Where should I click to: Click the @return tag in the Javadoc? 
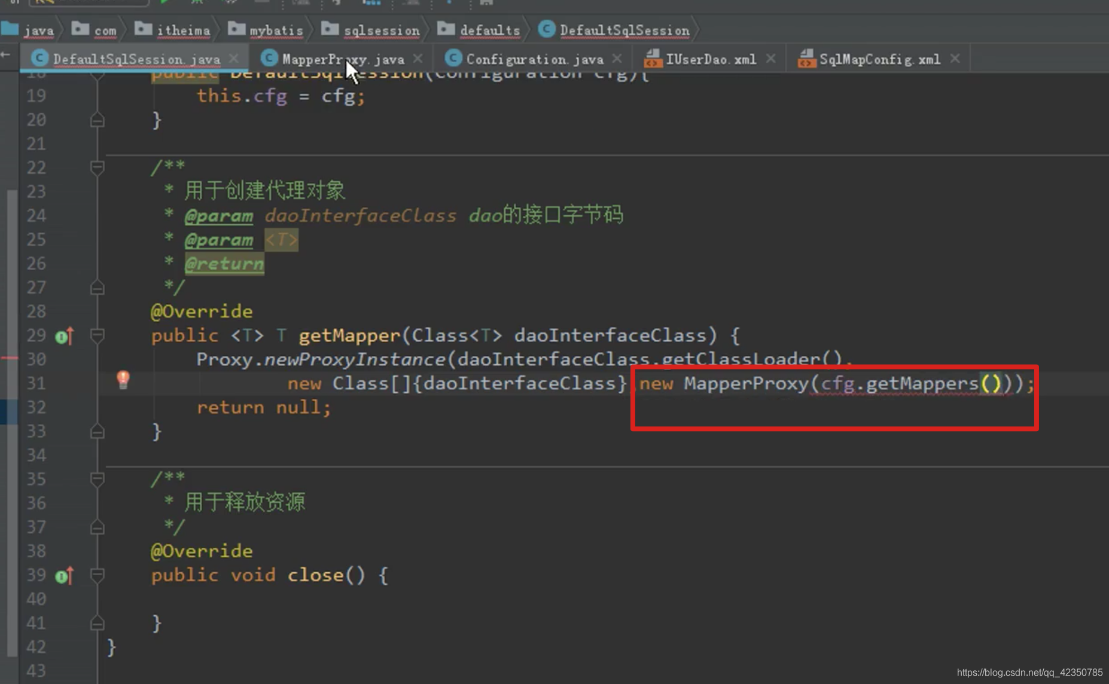click(224, 264)
